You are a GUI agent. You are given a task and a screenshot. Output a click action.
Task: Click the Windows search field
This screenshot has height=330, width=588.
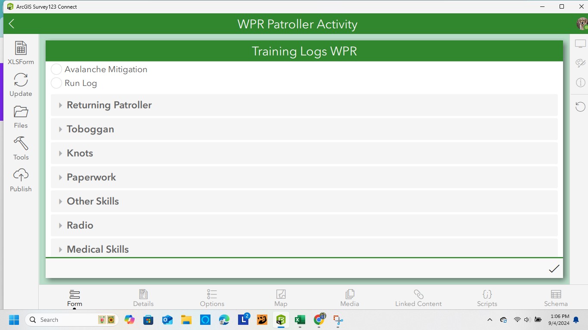click(x=71, y=320)
